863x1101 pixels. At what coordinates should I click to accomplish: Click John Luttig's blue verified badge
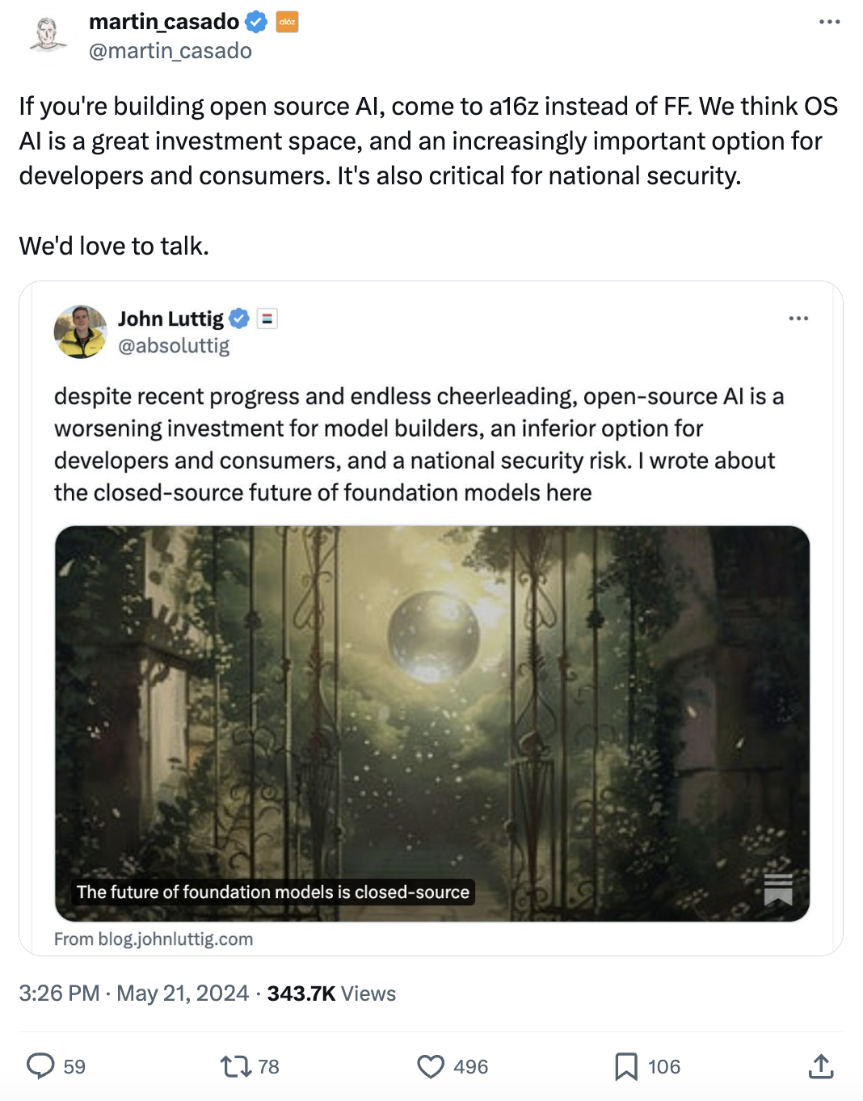pyautogui.click(x=239, y=318)
